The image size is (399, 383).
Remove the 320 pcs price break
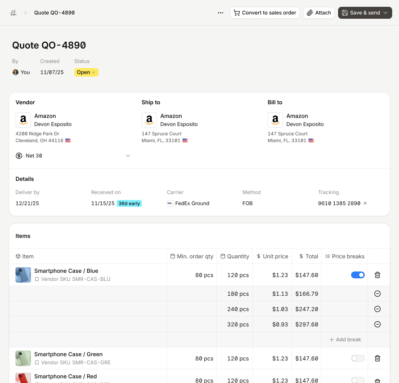[x=377, y=324]
